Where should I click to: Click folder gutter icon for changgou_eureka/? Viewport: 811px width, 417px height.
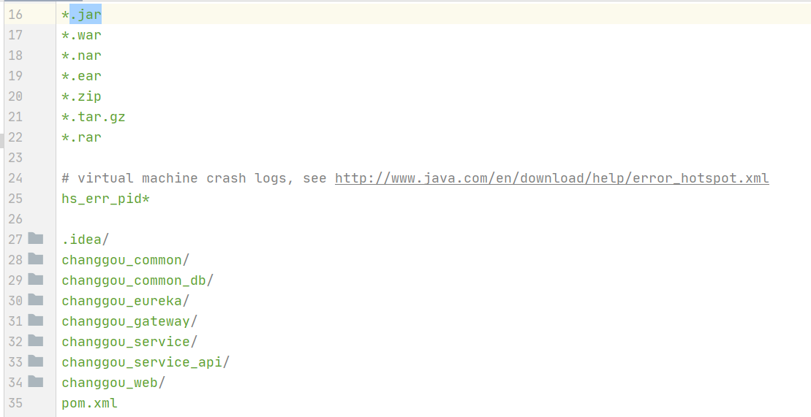(36, 299)
